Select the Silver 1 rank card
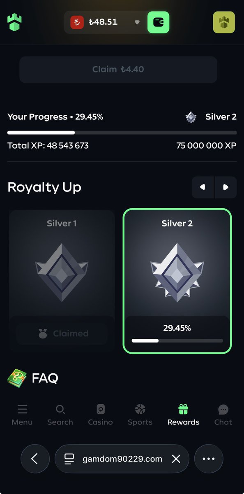 (x=62, y=281)
